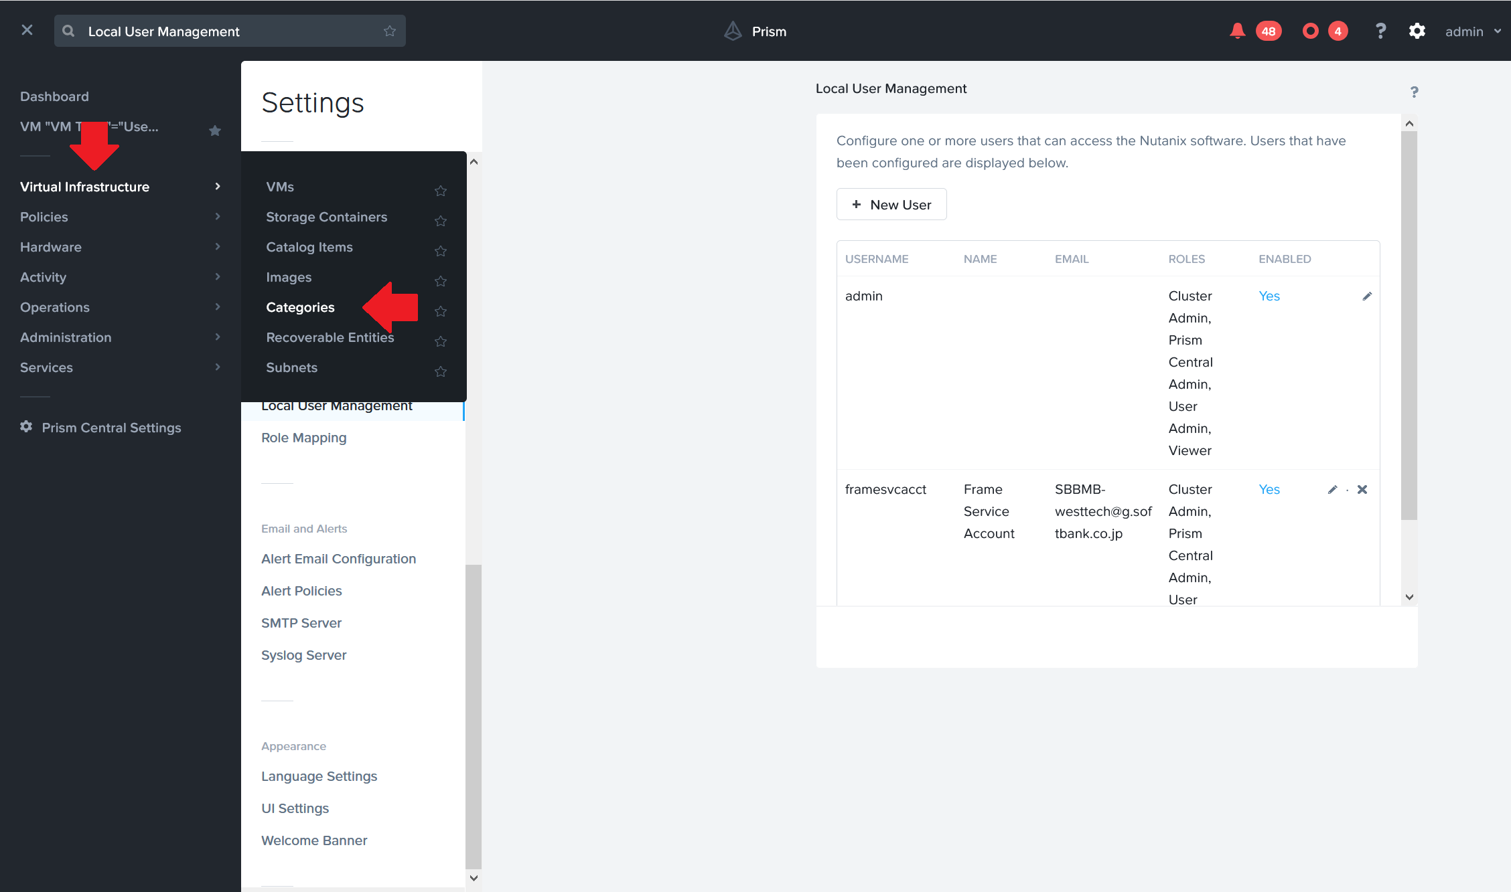
Task: Open the Dashboard menu item
Action: (x=54, y=96)
